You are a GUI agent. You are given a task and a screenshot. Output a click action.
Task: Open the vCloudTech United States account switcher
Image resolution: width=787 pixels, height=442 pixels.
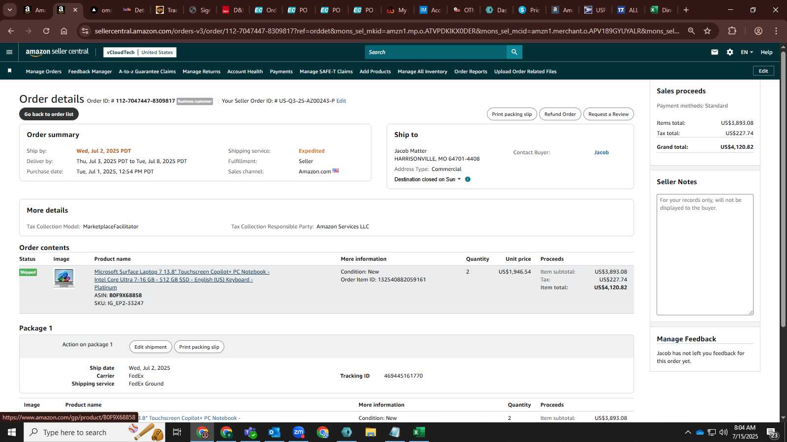tap(140, 52)
